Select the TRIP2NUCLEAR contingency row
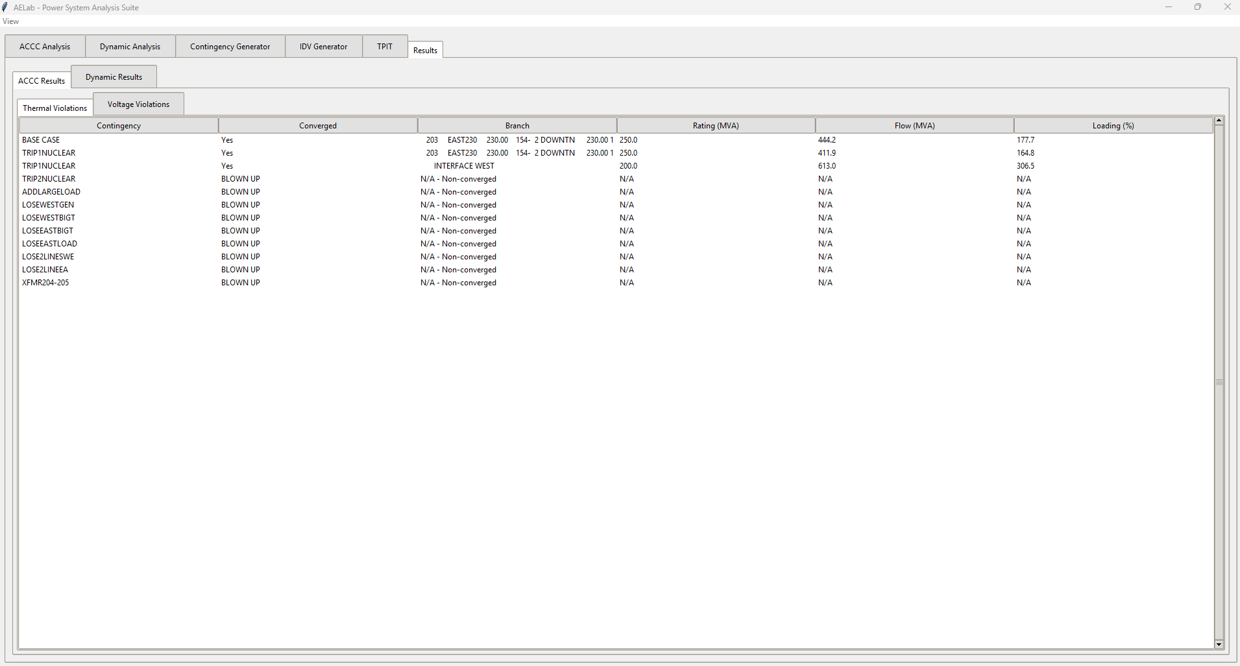Viewport: 1240px width, 666px height. point(260,178)
